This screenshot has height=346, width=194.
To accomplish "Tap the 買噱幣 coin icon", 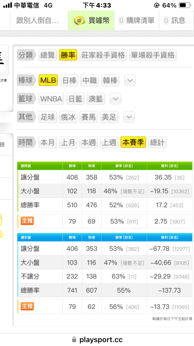I will tap(79, 20).
